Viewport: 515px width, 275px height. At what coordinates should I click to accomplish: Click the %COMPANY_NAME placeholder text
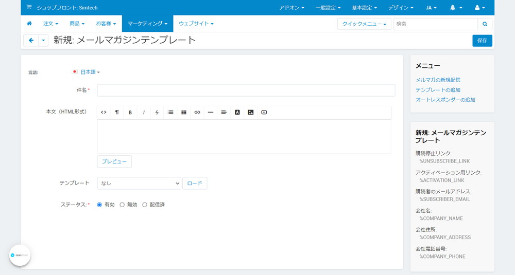tap(441, 218)
